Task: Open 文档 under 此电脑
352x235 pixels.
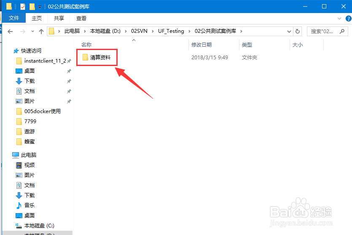Action: 30,185
